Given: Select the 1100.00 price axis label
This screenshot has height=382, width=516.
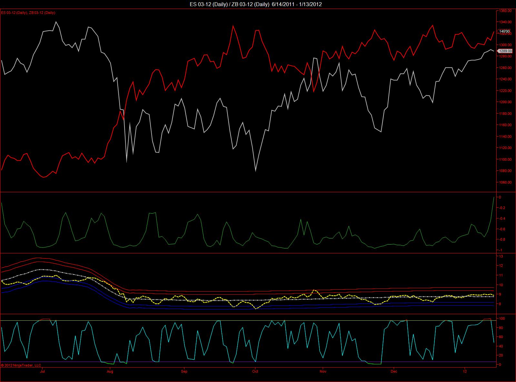Looking at the screenshot, I should click(505, 159).
